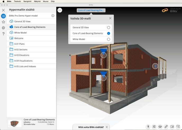Open Core of Load-Bearing Ele... model dropdown
The height and width of the screenshot is (130, 182).
pos(91,10)
